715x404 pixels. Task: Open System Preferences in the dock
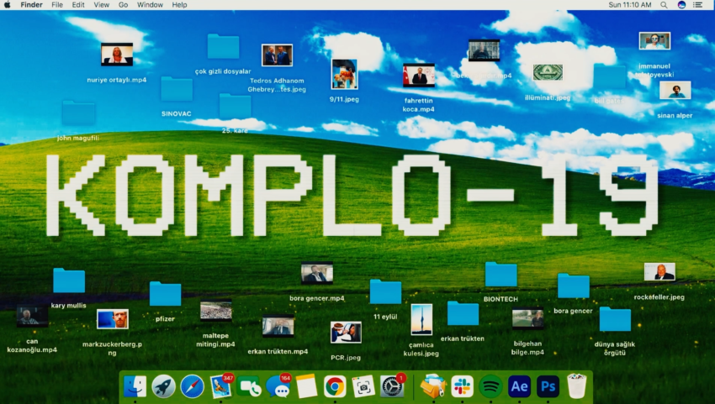(x=392, y=386)
